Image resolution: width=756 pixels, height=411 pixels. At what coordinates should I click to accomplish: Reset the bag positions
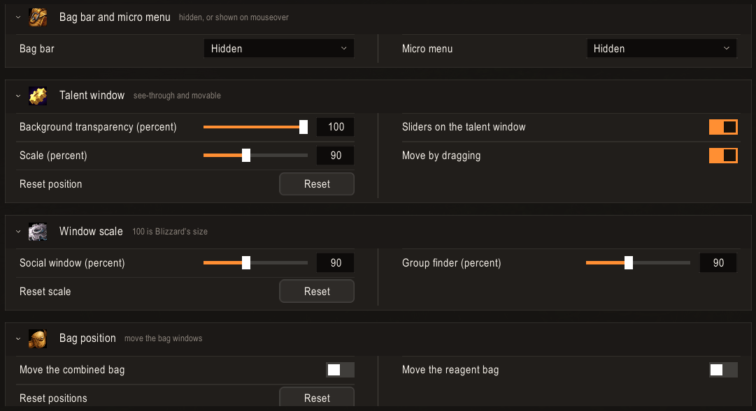pyautogui.click(x=317, y=398)
